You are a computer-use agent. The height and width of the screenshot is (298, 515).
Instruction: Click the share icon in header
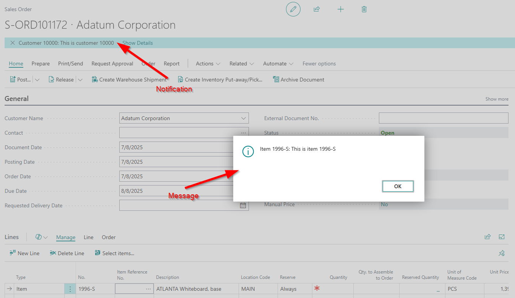[x=317, y=9]
